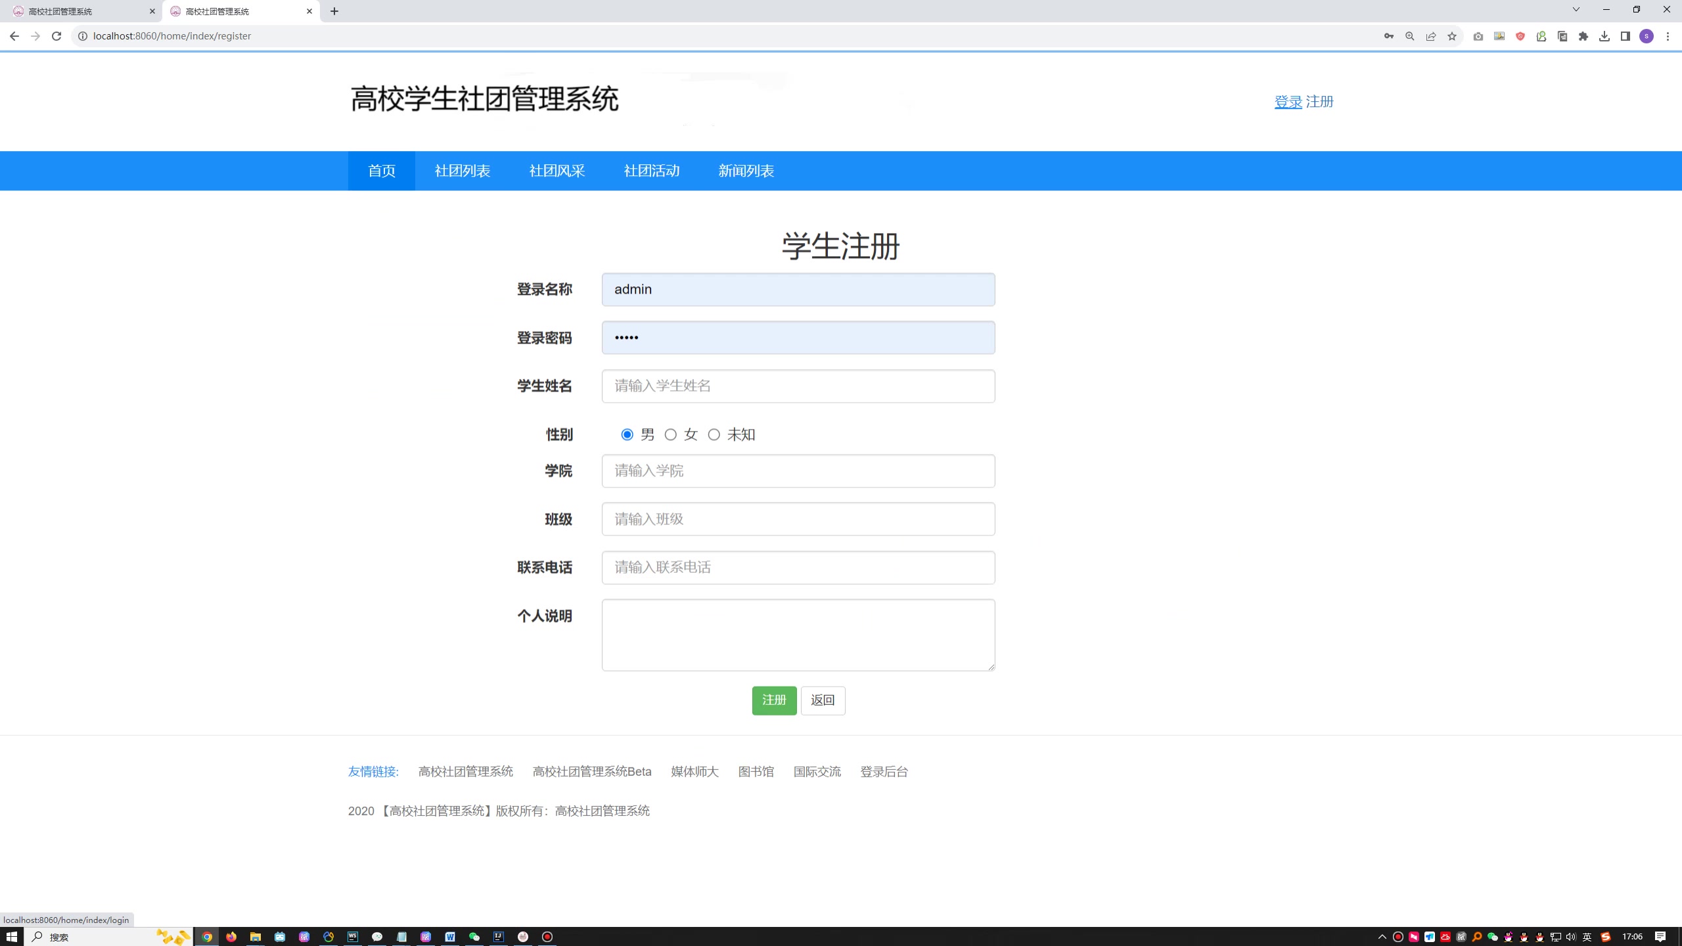Reload the current page
The image size is (1682, 946).
[x=57, y=36]
